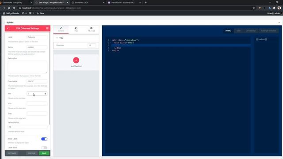Go back using the arrow in Edit Columns Settings header

click(x=8, y=28)
